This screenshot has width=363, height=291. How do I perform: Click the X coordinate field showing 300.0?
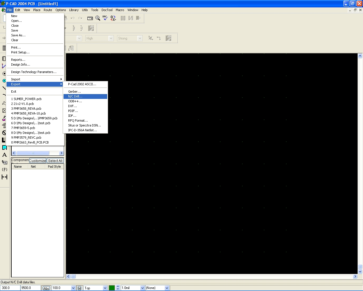[10, 288]
